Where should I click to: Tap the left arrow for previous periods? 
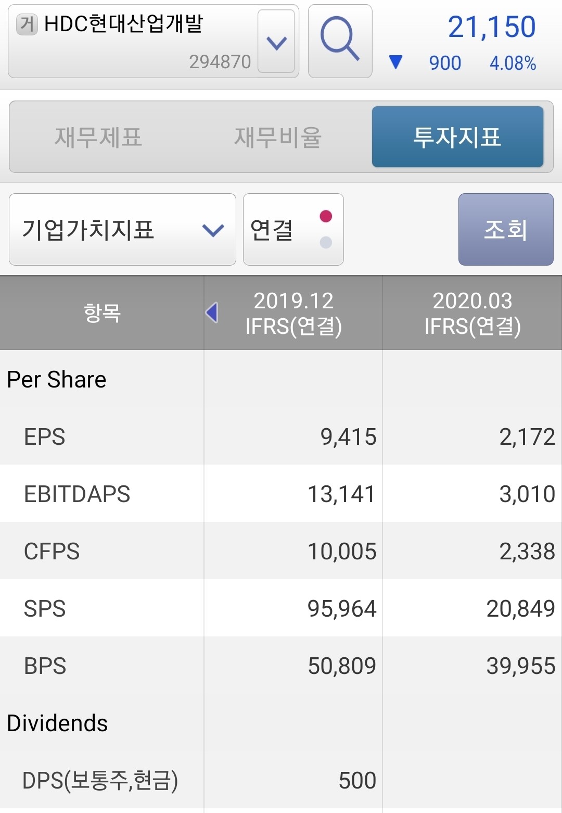(212, 312)
